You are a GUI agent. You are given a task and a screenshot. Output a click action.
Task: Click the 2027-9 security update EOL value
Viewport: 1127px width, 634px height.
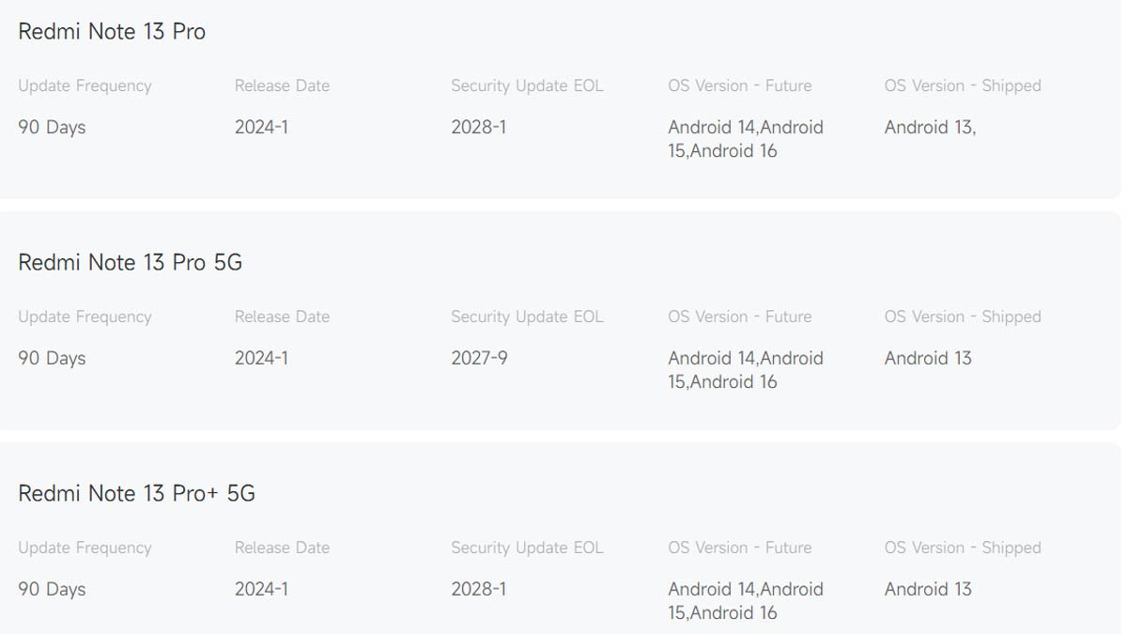[479, 358]
